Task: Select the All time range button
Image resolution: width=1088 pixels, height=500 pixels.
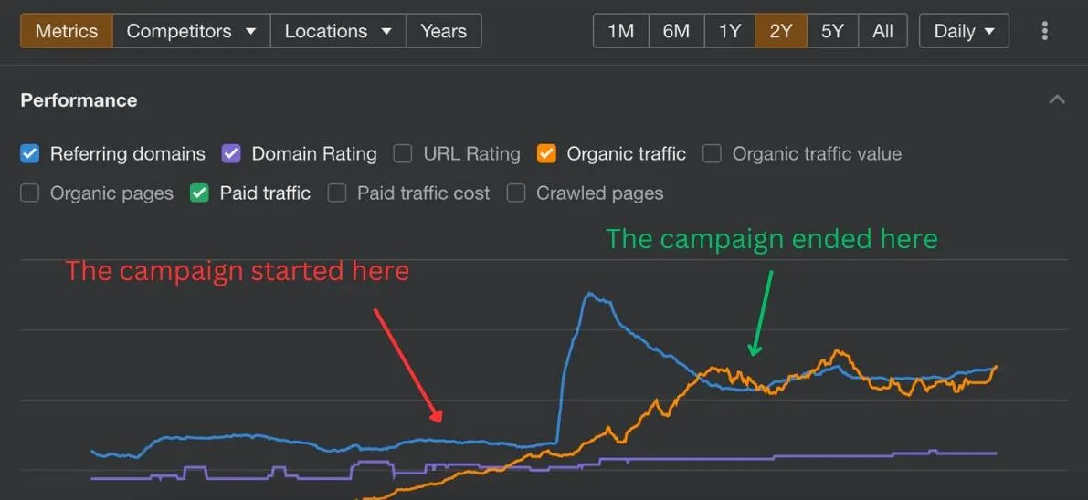Action: pos(882,31)
